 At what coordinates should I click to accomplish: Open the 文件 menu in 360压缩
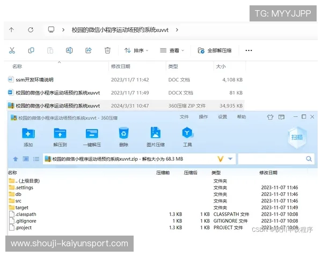point(184,117)
